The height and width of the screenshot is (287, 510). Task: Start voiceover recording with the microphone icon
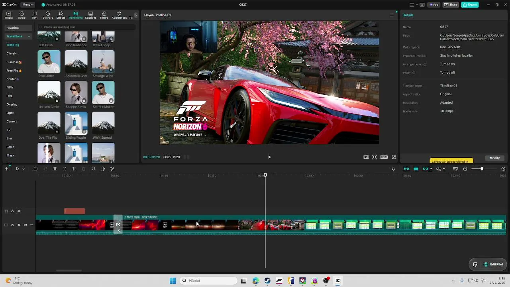click(393, 169)
